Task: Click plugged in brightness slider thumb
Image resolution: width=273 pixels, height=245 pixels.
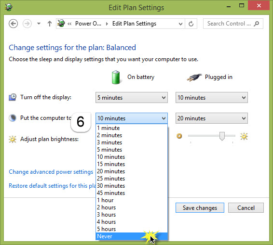Action: click(x=222, y=136)
